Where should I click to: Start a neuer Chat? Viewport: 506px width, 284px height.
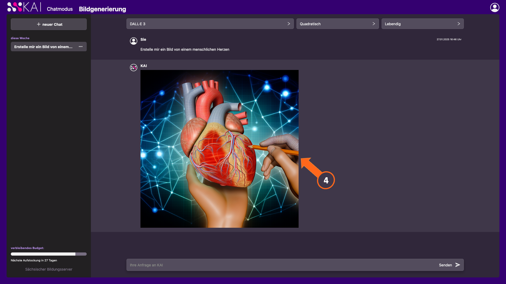(x=49, y=24)
